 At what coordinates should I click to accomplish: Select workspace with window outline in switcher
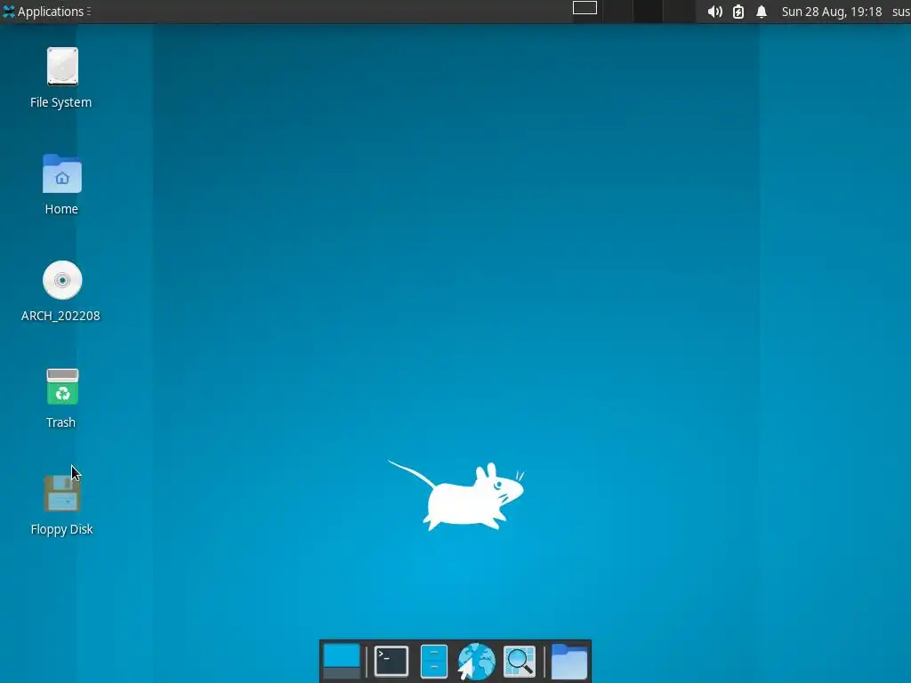tap(584, 8)
